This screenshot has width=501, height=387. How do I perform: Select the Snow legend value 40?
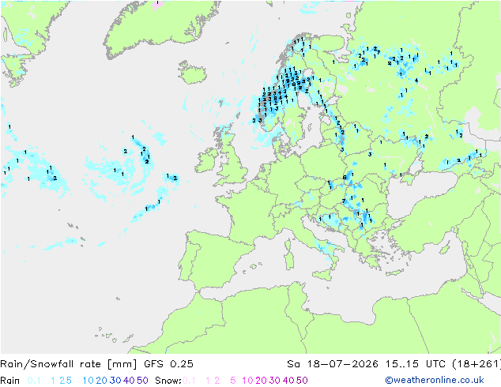[x=288, y=381]
